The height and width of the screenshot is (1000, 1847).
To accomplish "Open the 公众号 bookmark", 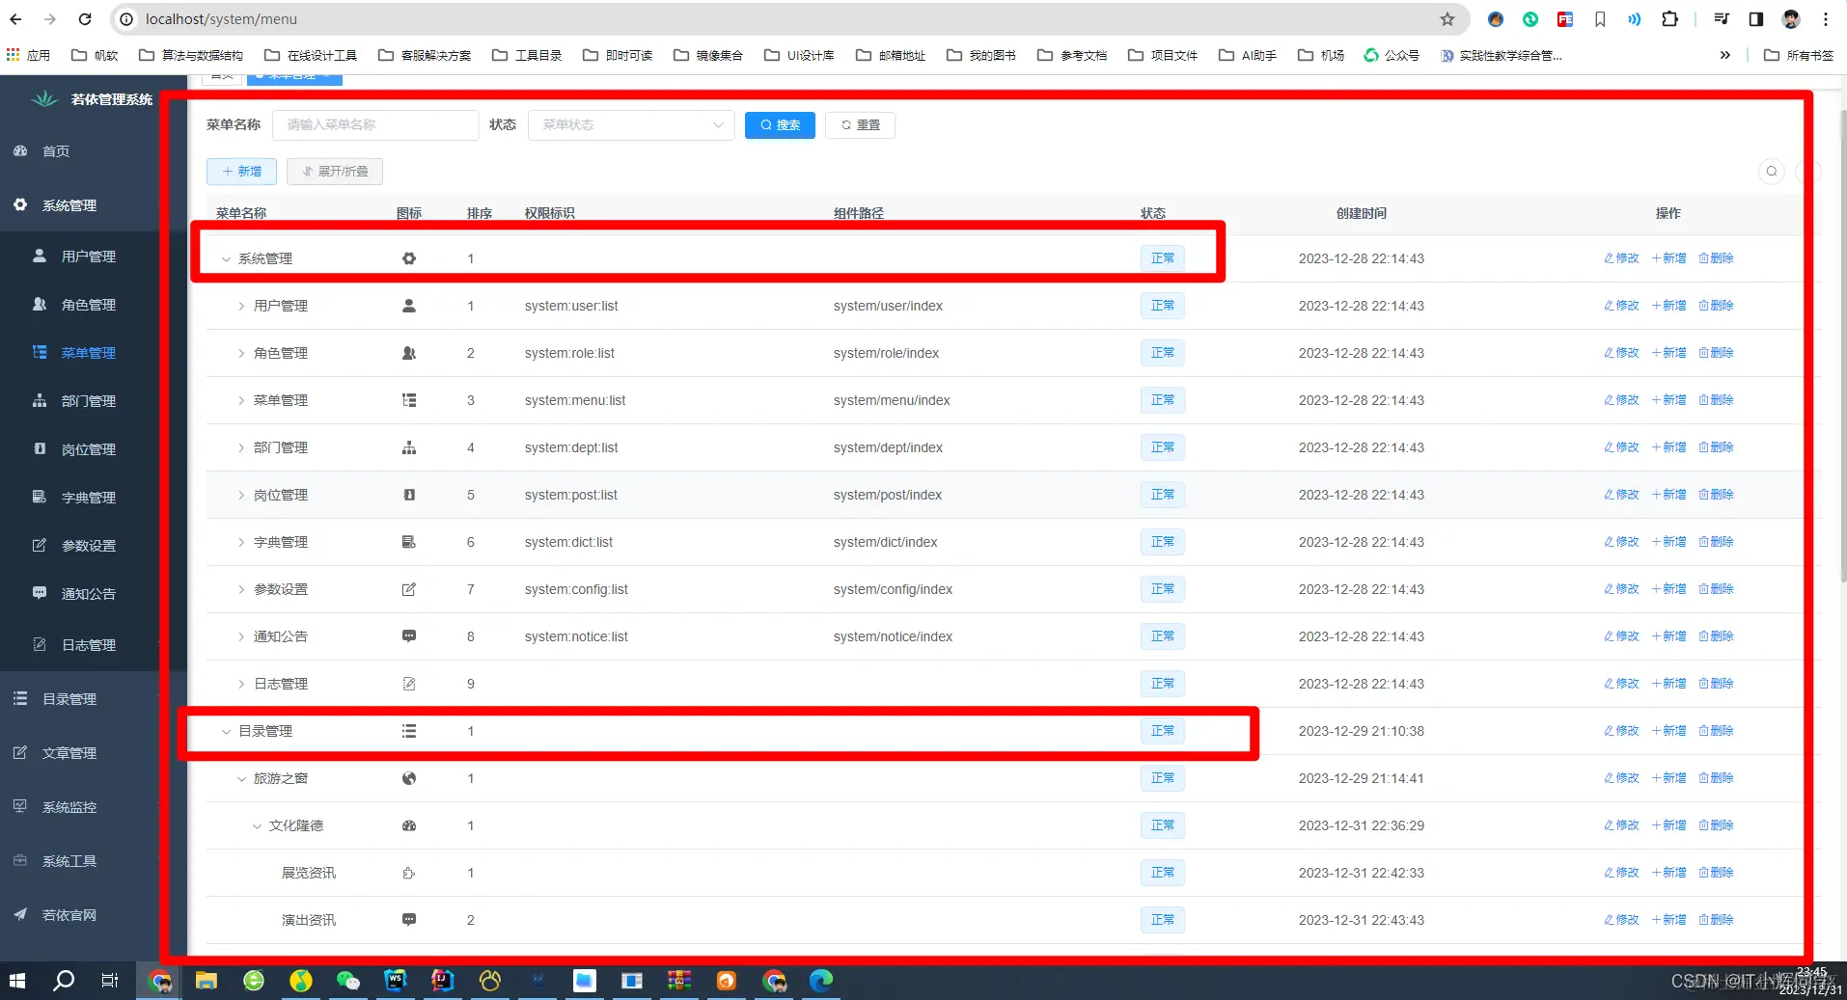I will 1391,55.
